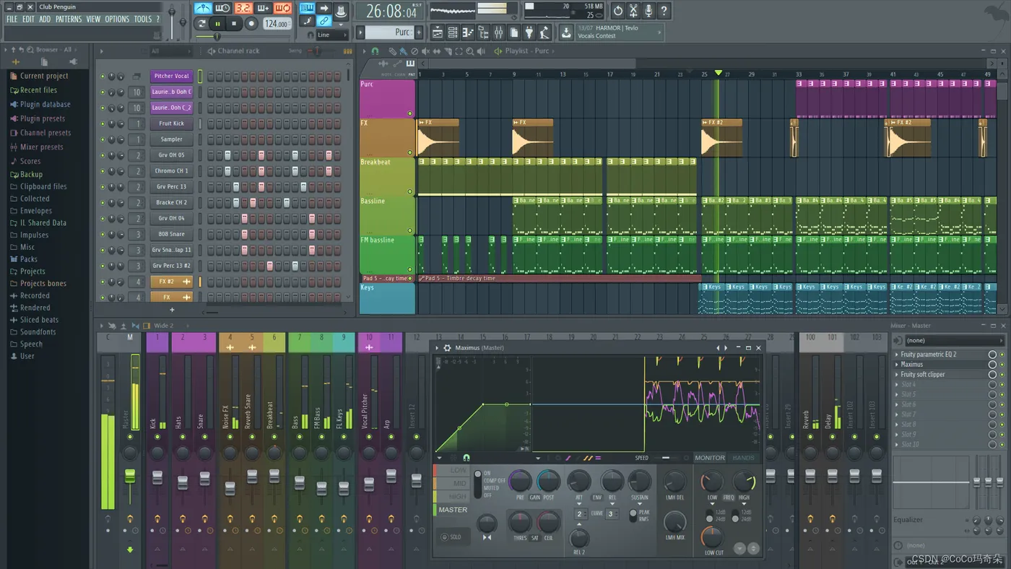This screenshot has width=1011, height=569.
Task: Select the Maximus LOW band button
Action: click(453, 471)
